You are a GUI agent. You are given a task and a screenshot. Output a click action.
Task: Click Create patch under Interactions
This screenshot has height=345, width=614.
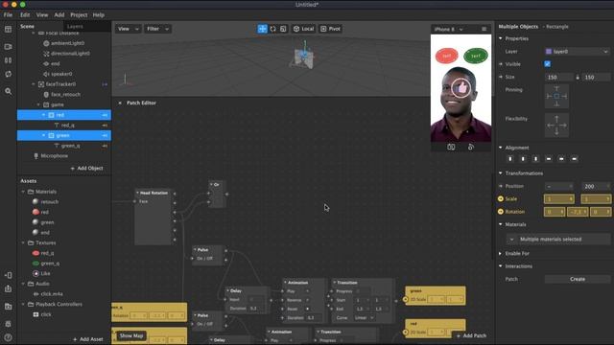pos(578,279)
